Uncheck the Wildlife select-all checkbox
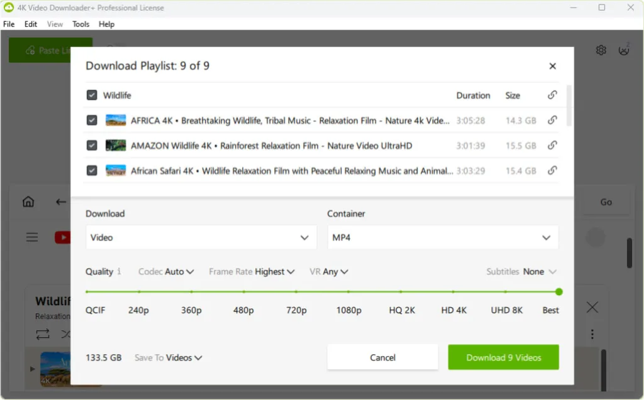Image resolution: width=644 pixels, height=400 pixels. pos(92,95)
